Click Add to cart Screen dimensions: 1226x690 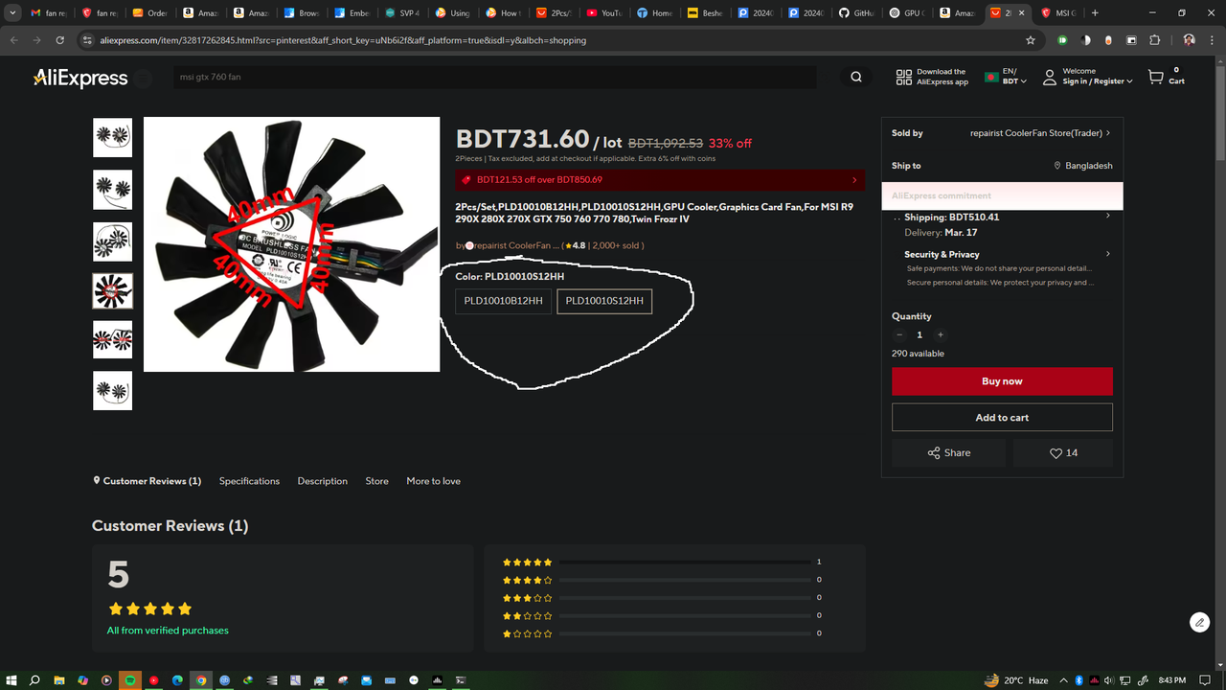tap(1002, 418)
